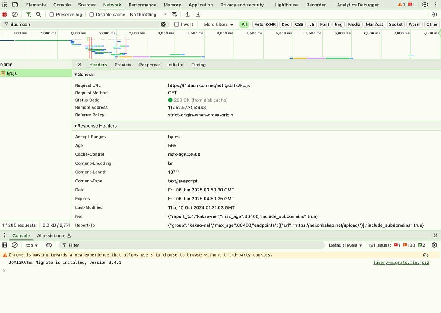
Task: Open the Timing tab of request
Action: [x=198, y=65]
